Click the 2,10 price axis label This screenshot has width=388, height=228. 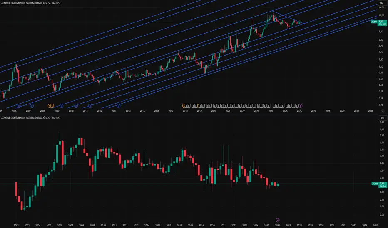click(381, 51)
